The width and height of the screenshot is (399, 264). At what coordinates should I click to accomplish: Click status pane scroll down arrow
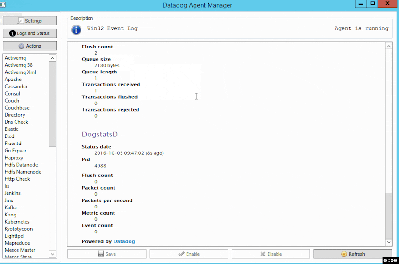point(389,242)
